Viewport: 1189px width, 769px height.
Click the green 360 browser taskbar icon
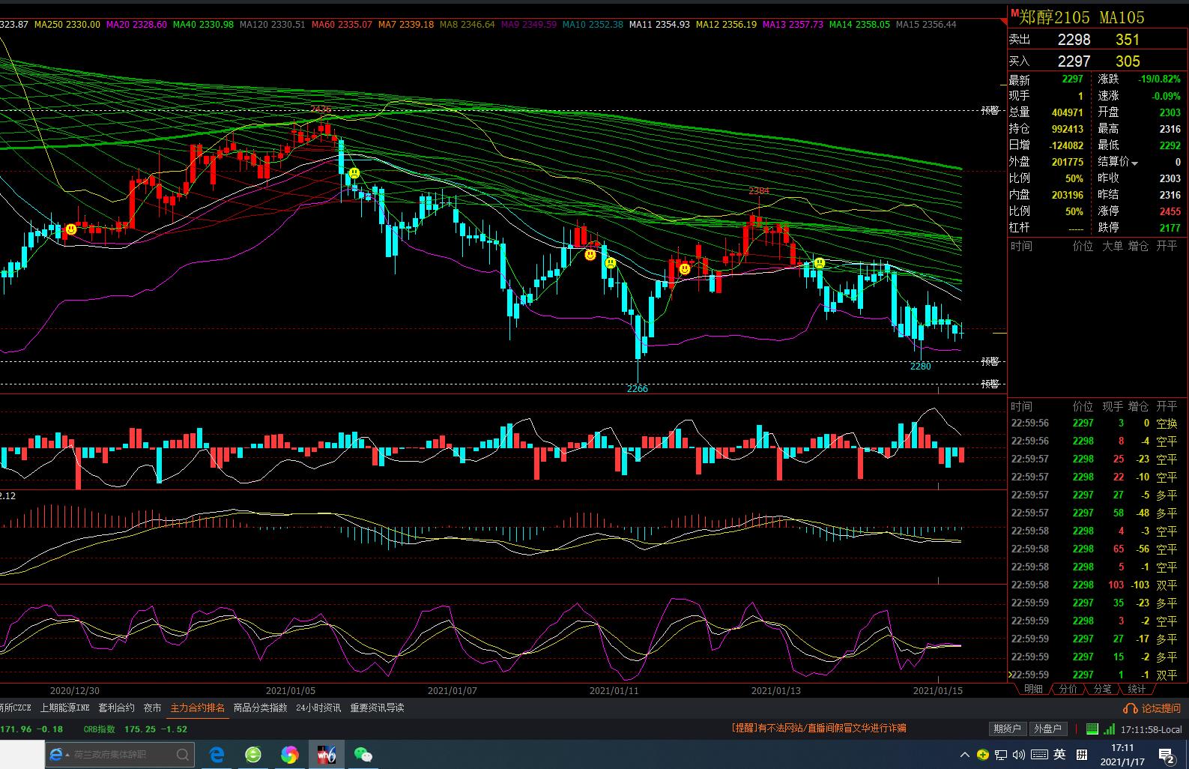[253, 754]
